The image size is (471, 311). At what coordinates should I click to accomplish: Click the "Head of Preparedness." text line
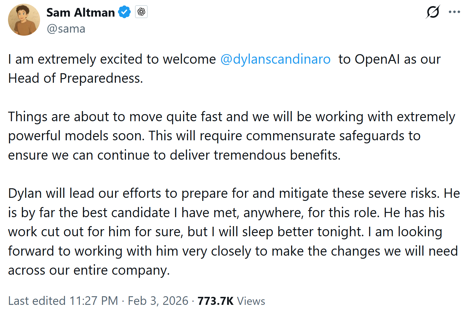(x=76, y=78)
